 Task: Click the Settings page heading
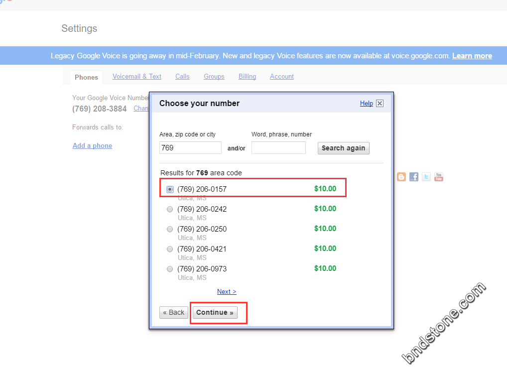coord(79,28)
